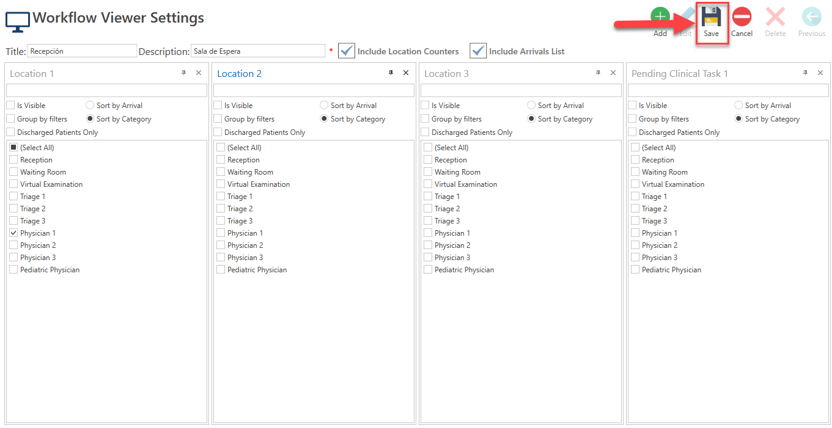Pin the Pending Clinical Task 1 panel

pyautogui.click(x=806, y=73)
